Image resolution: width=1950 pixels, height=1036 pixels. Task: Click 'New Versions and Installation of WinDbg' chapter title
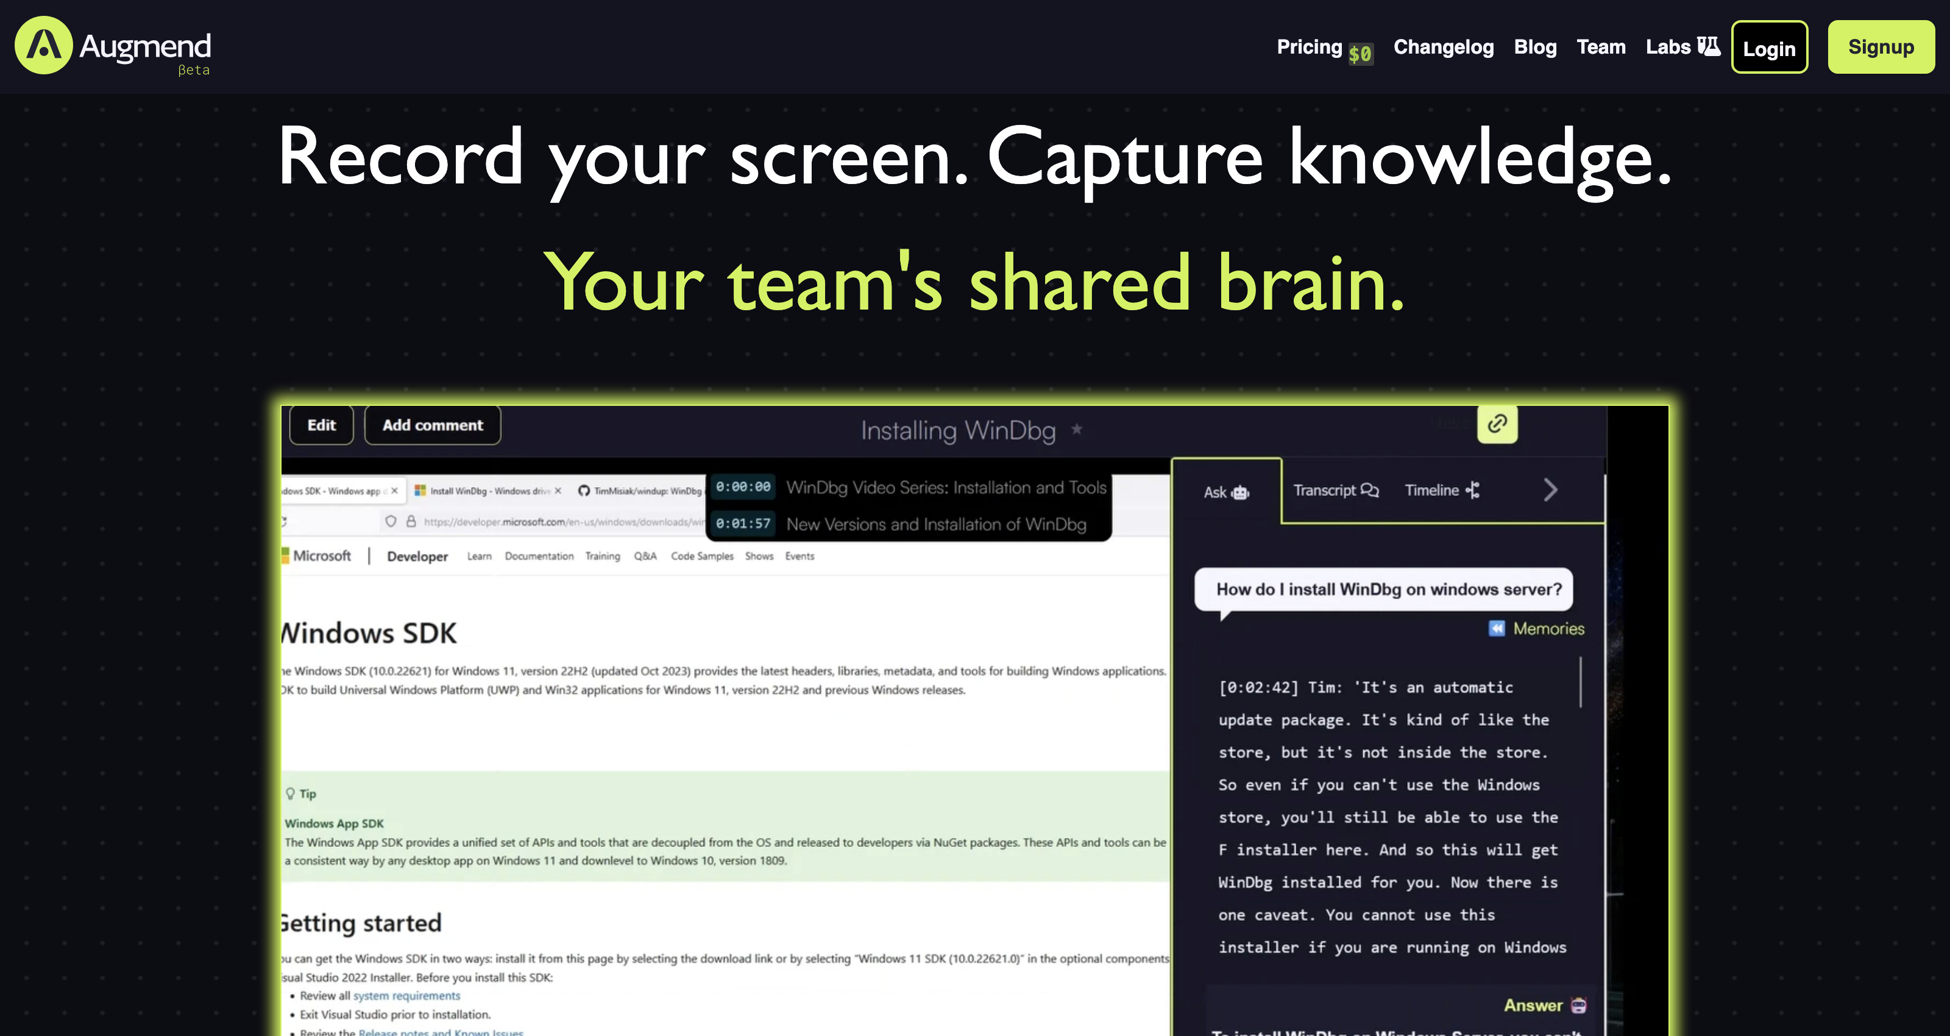click(x=937, y=524)
